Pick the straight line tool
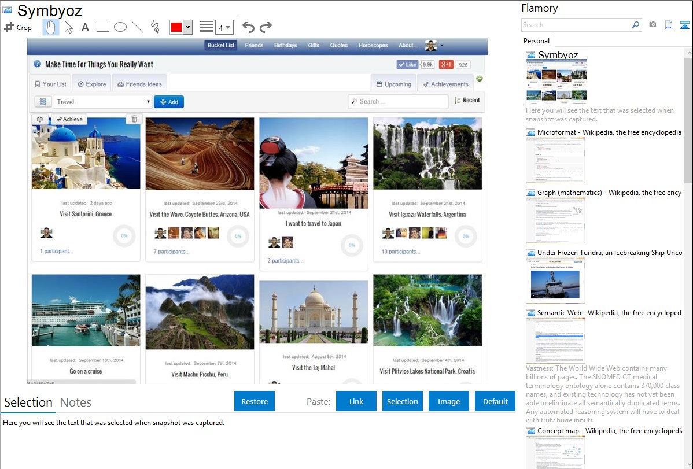Screen dimensions: 693x469 (x=138, y=27)
